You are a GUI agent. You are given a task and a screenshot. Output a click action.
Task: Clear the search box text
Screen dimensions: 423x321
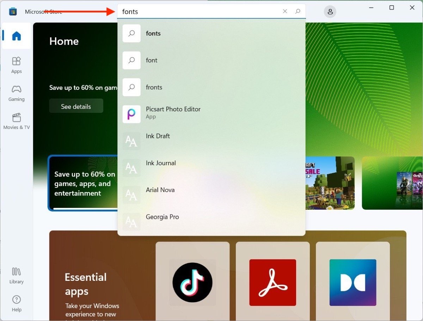pyautogui.click(x=285, y=11)
